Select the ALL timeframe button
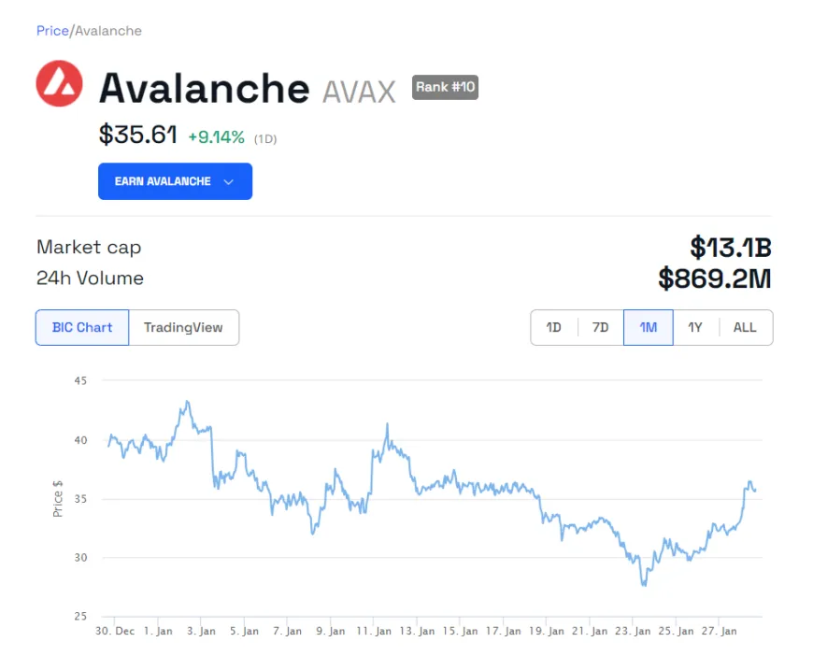The image size is (813, 656). 744,327
